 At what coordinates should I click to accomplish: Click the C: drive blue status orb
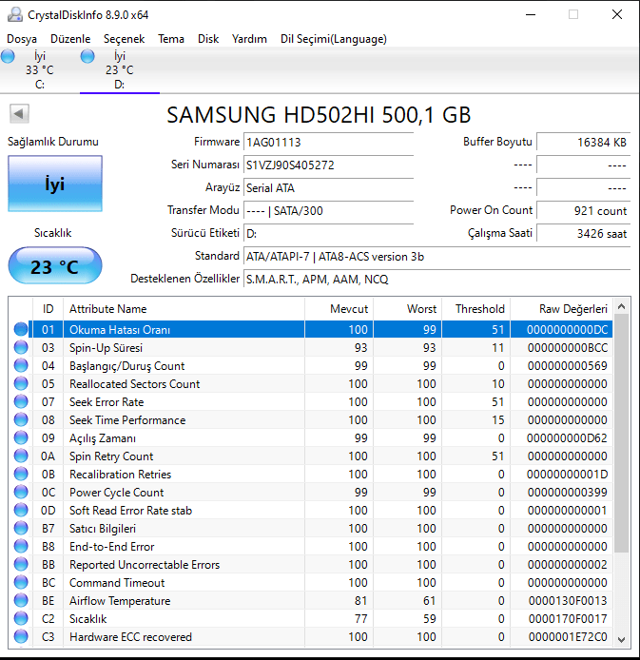pyautogui.click(x=8, y=56)
